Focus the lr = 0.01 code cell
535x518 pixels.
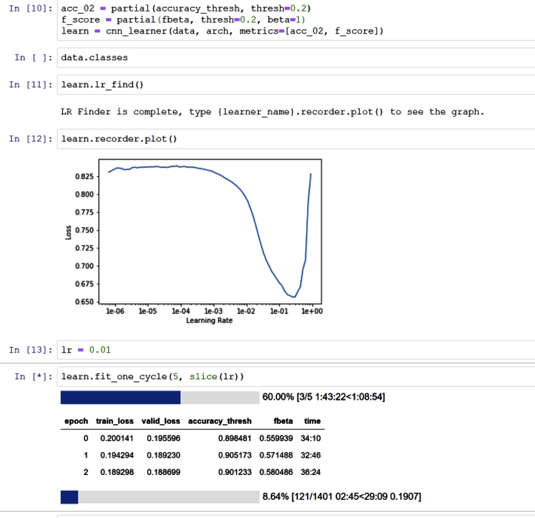pos(263,350)
